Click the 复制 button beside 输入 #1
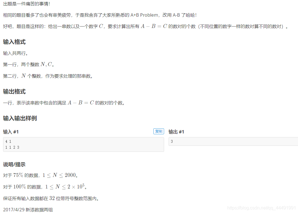This screenshot has height=213, width=298. 158,131
